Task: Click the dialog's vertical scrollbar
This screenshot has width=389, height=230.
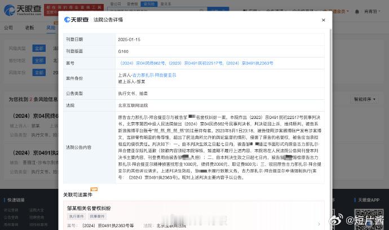Action: pyautogui.click(x=330, y=129)
